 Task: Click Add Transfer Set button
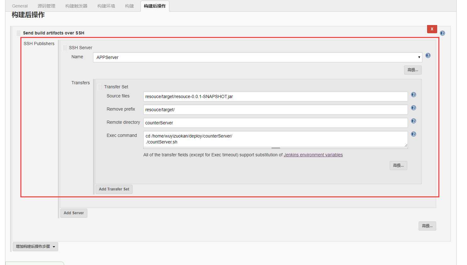coord(114,189)
